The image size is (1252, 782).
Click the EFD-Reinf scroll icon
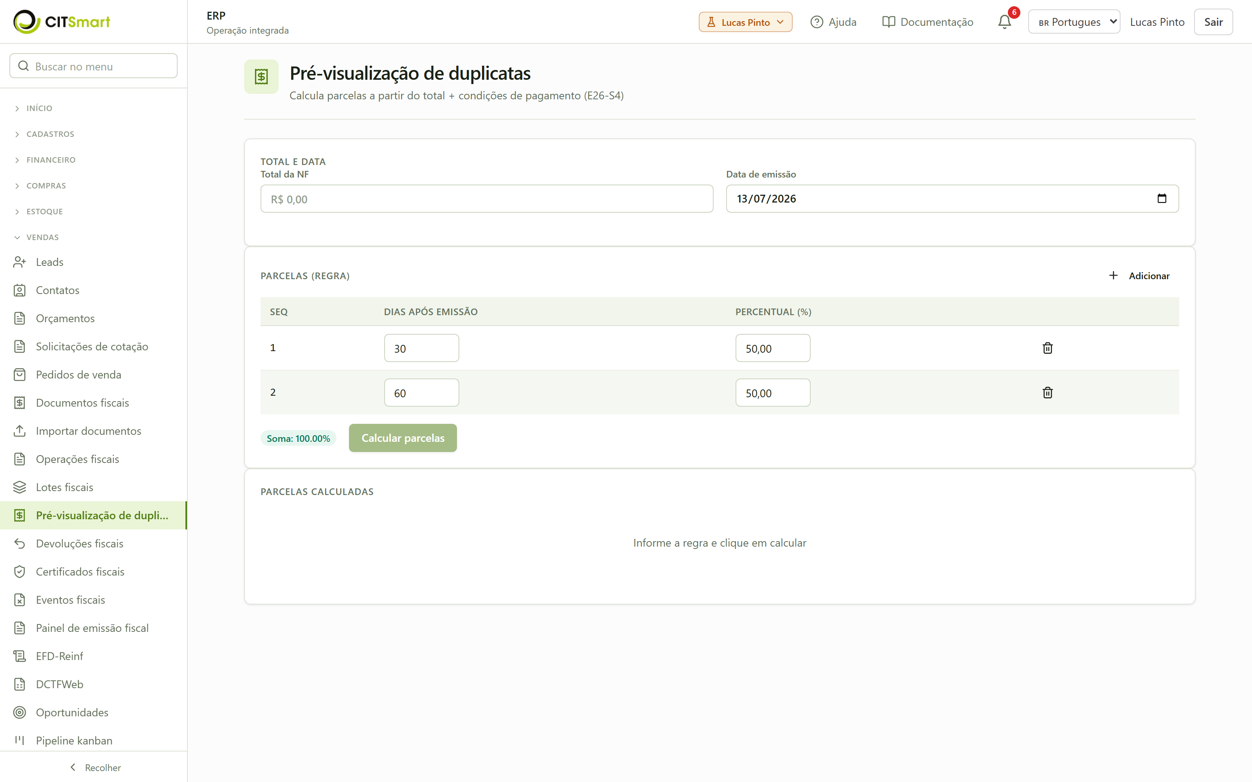coord(20,656)
